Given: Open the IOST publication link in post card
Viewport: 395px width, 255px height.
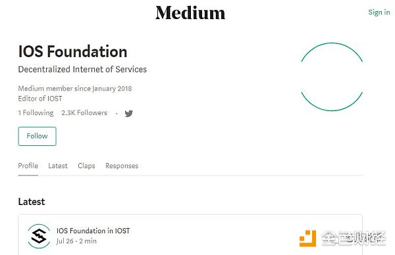Looking at the screenshot, I should coord(122,231).
